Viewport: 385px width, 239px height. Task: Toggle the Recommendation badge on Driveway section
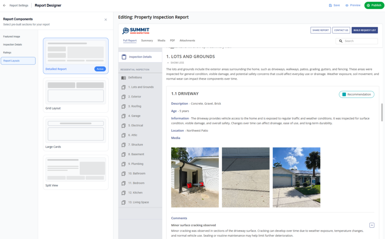[356, 94]
